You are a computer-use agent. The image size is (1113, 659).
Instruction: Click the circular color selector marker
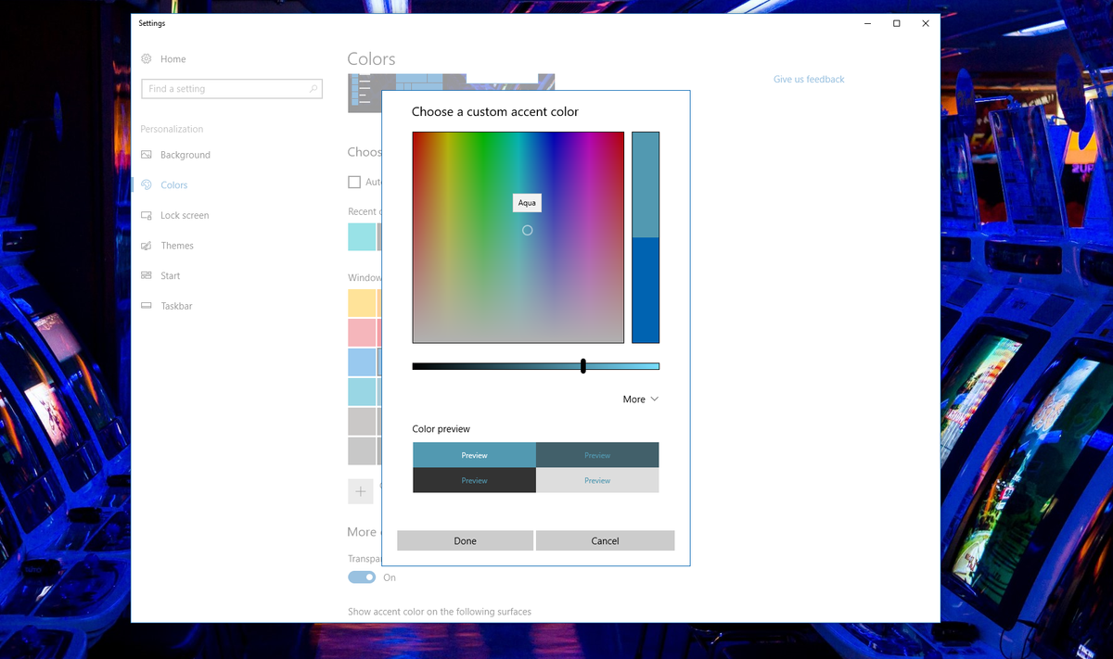click(x=527, y=230)
